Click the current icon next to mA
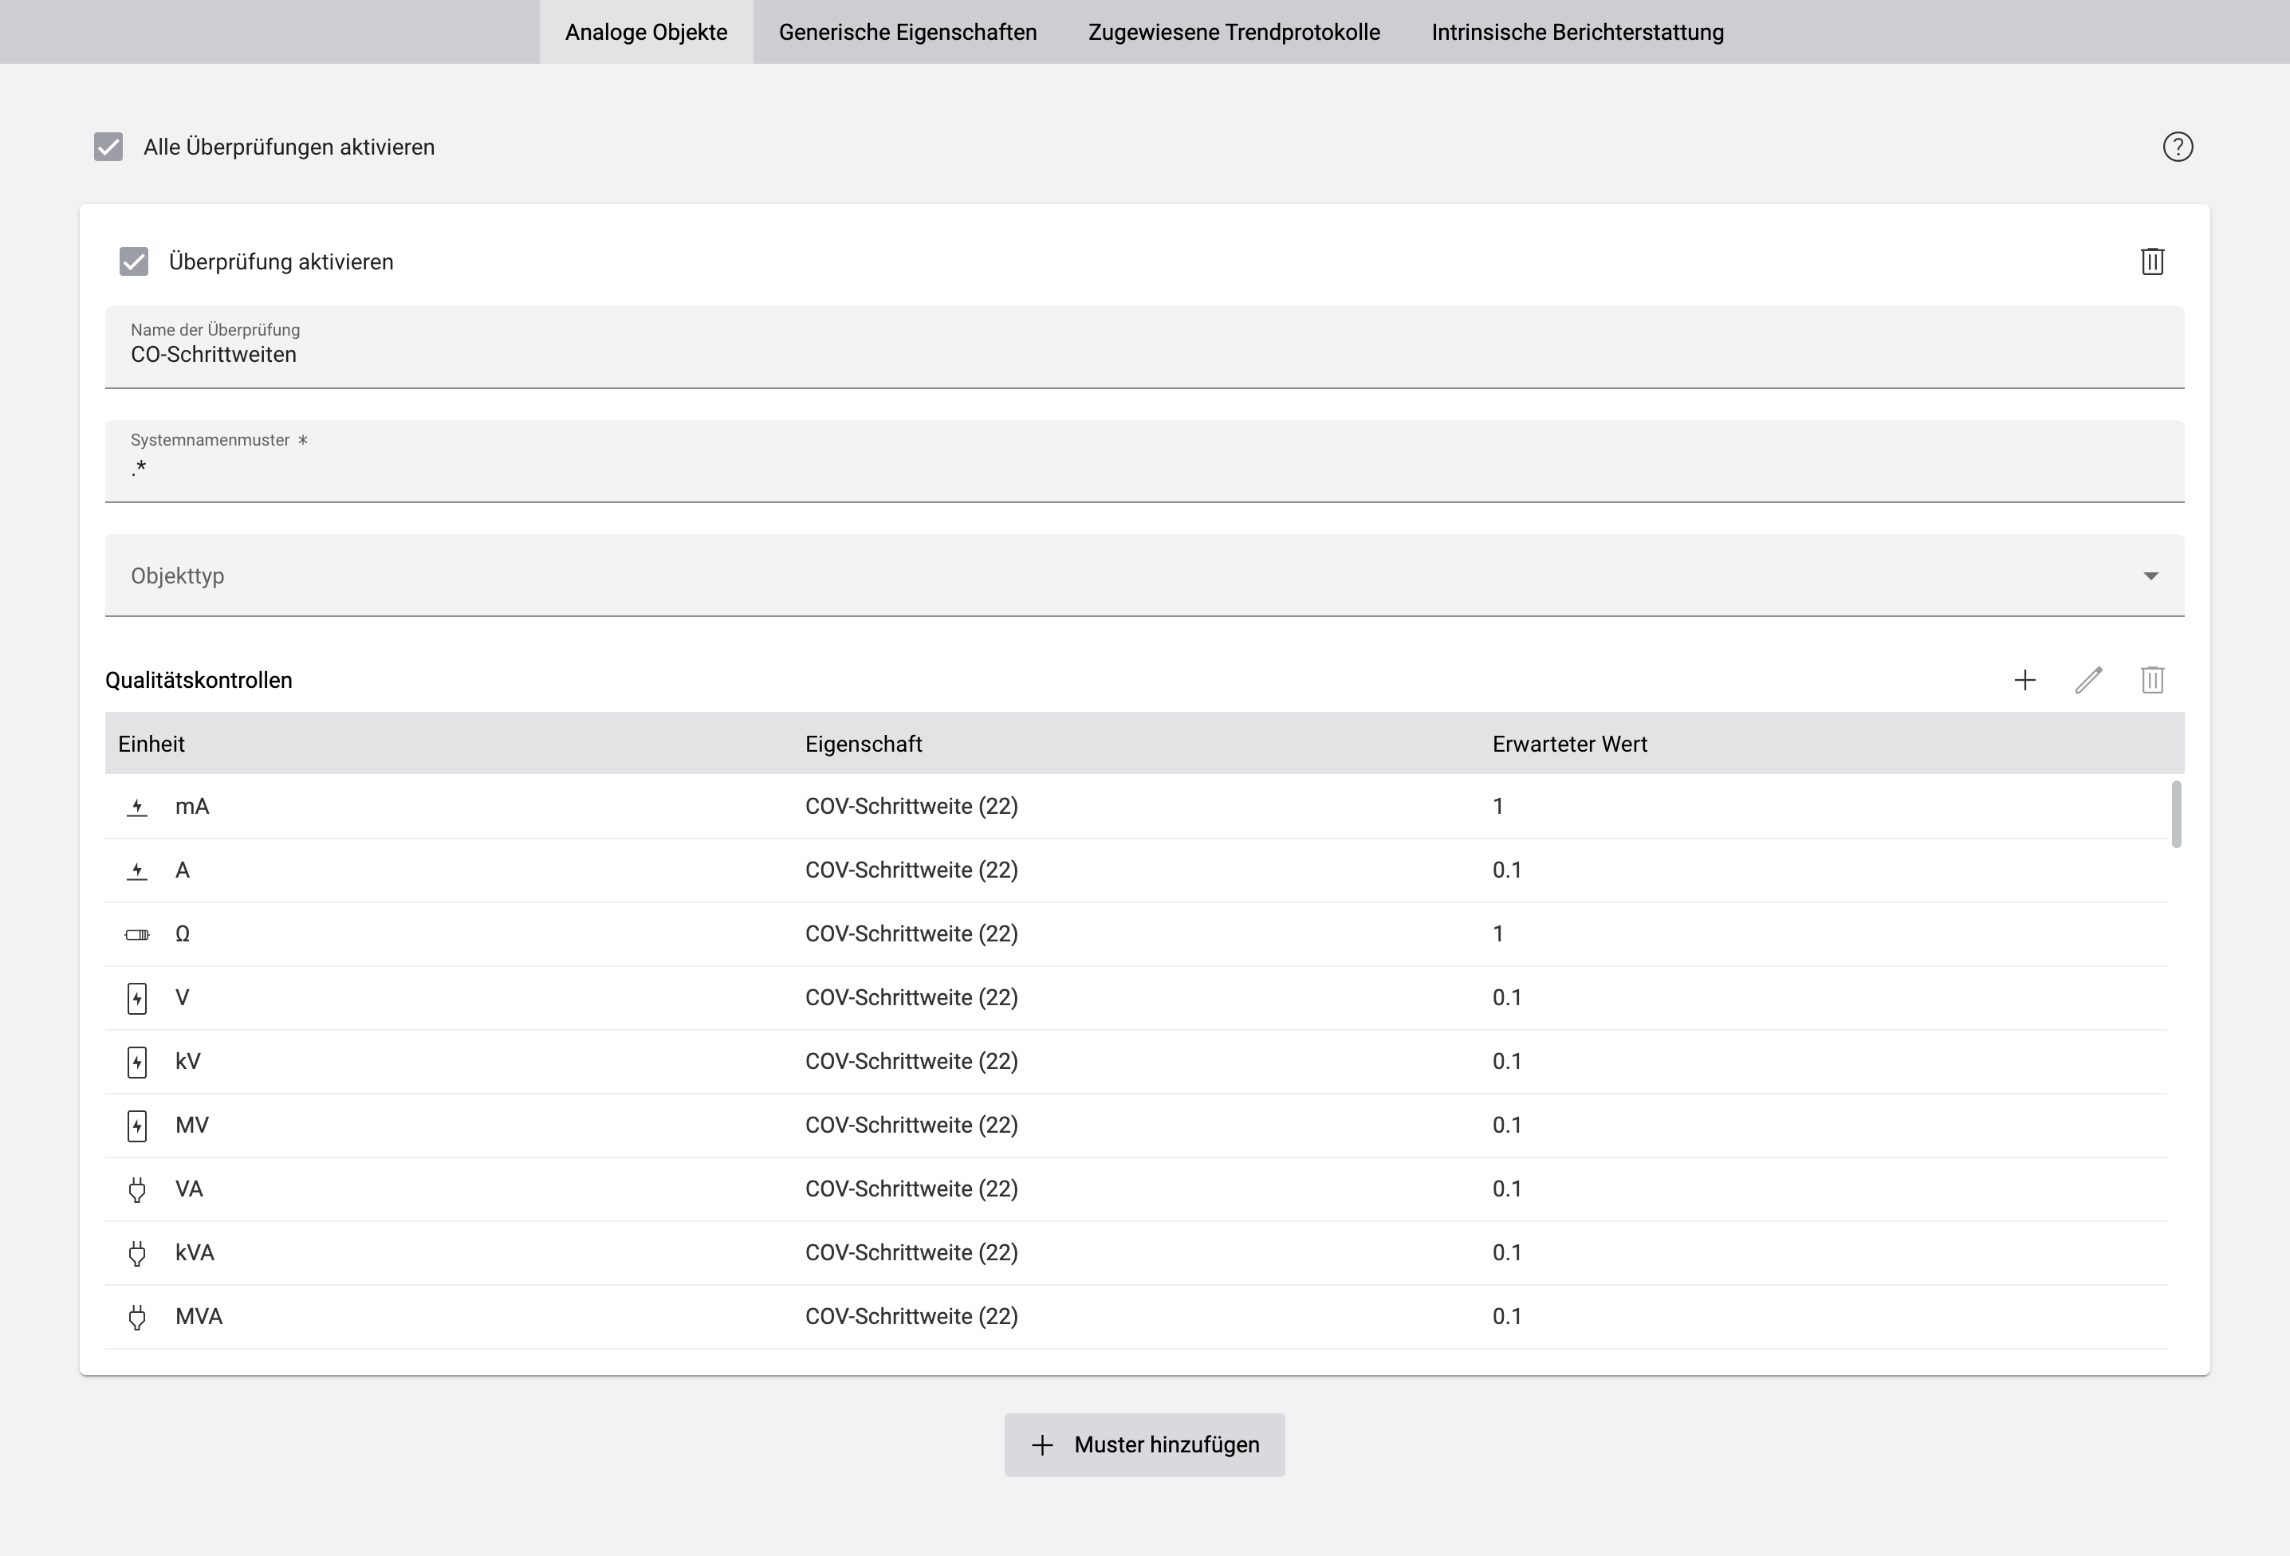This screenshot has height=1556, width=2290. click(137, 807)
